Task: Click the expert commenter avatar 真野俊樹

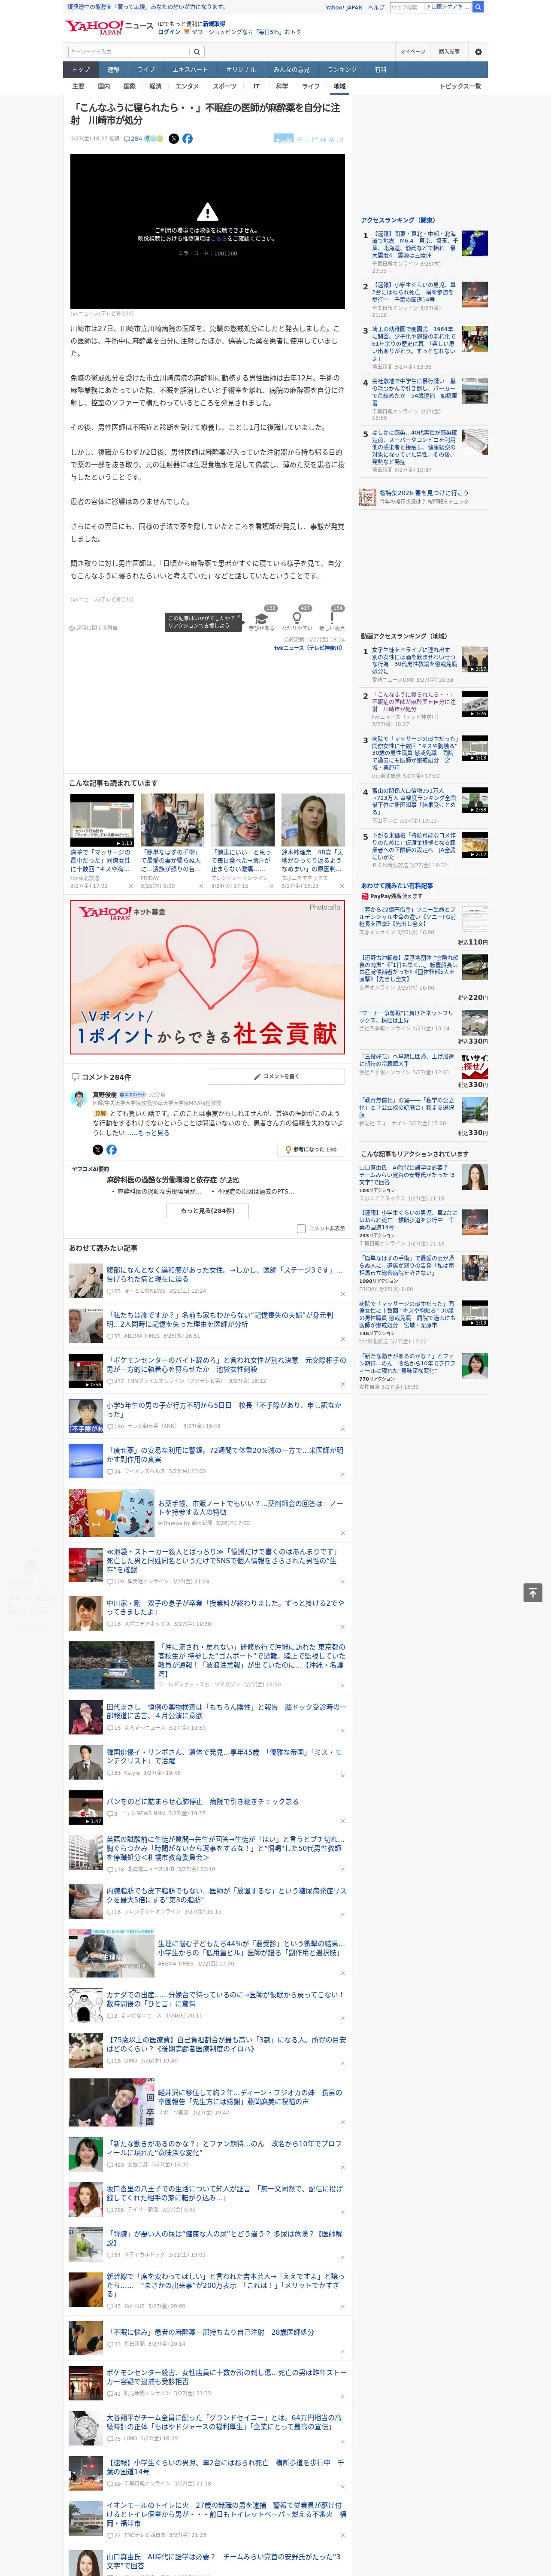Action: (79, 1100)
